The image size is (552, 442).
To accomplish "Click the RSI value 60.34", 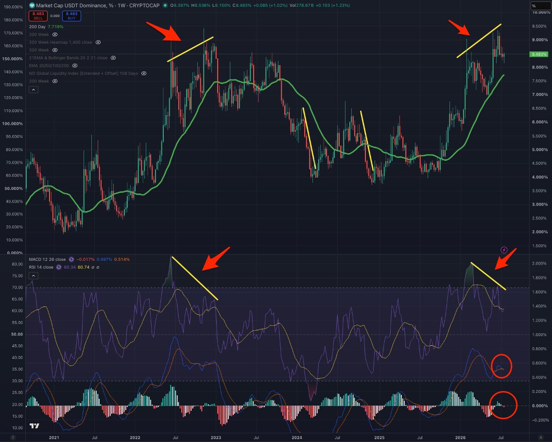I will click(x=69, y=267).
